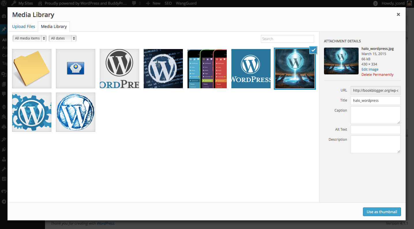The image size is (414, 229).
Task: Click the attachment details preview image
Action: (x=341, y=61)
